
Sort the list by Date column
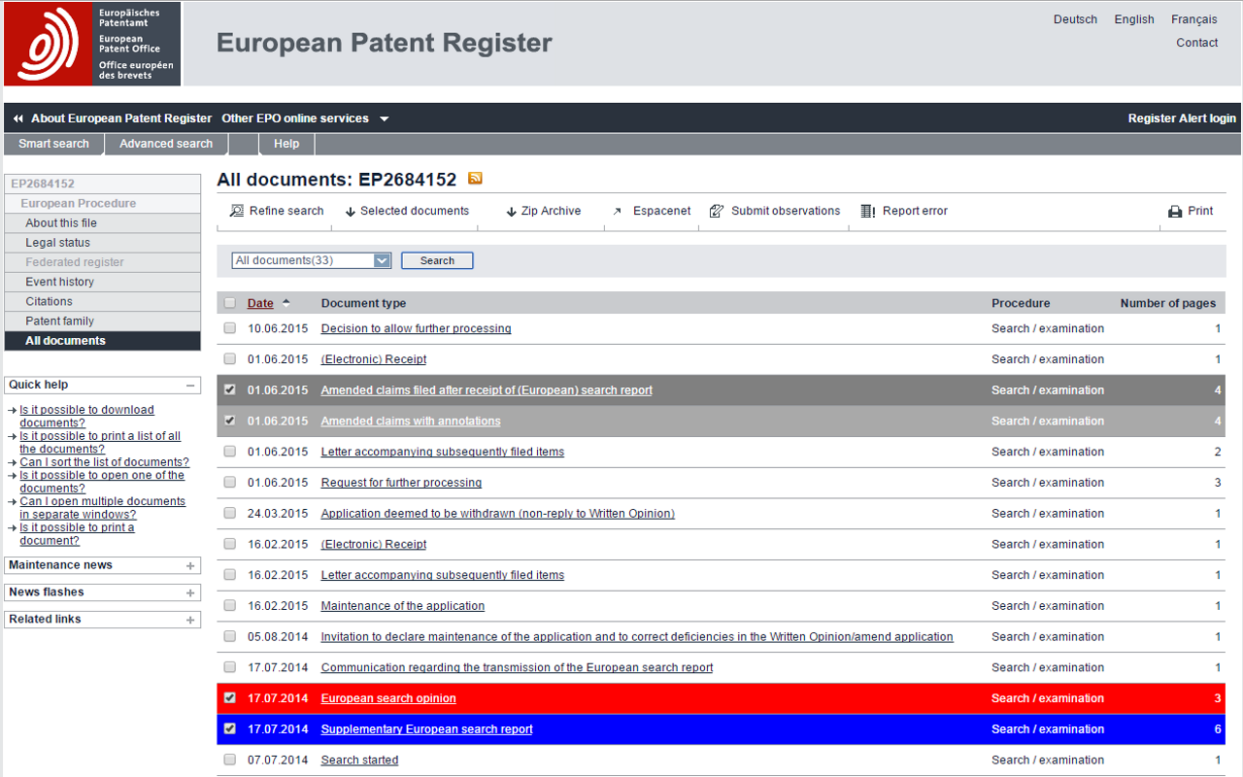260,303
